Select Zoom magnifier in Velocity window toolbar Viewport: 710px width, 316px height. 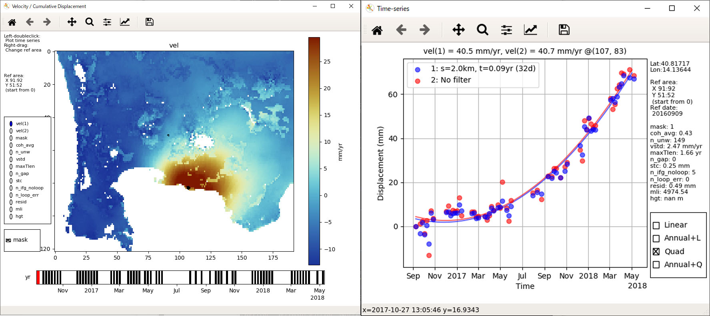pos(90,22)
